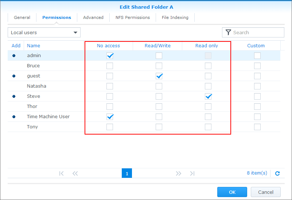Viewport: 292px width, 200px height.
Task: Click the refresh icon beside item count
Action: [277, 173]
